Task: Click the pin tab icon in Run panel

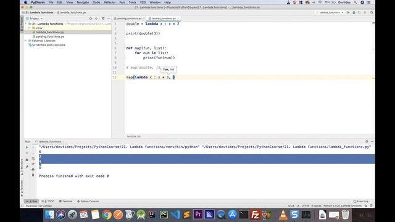Action: 27,166
